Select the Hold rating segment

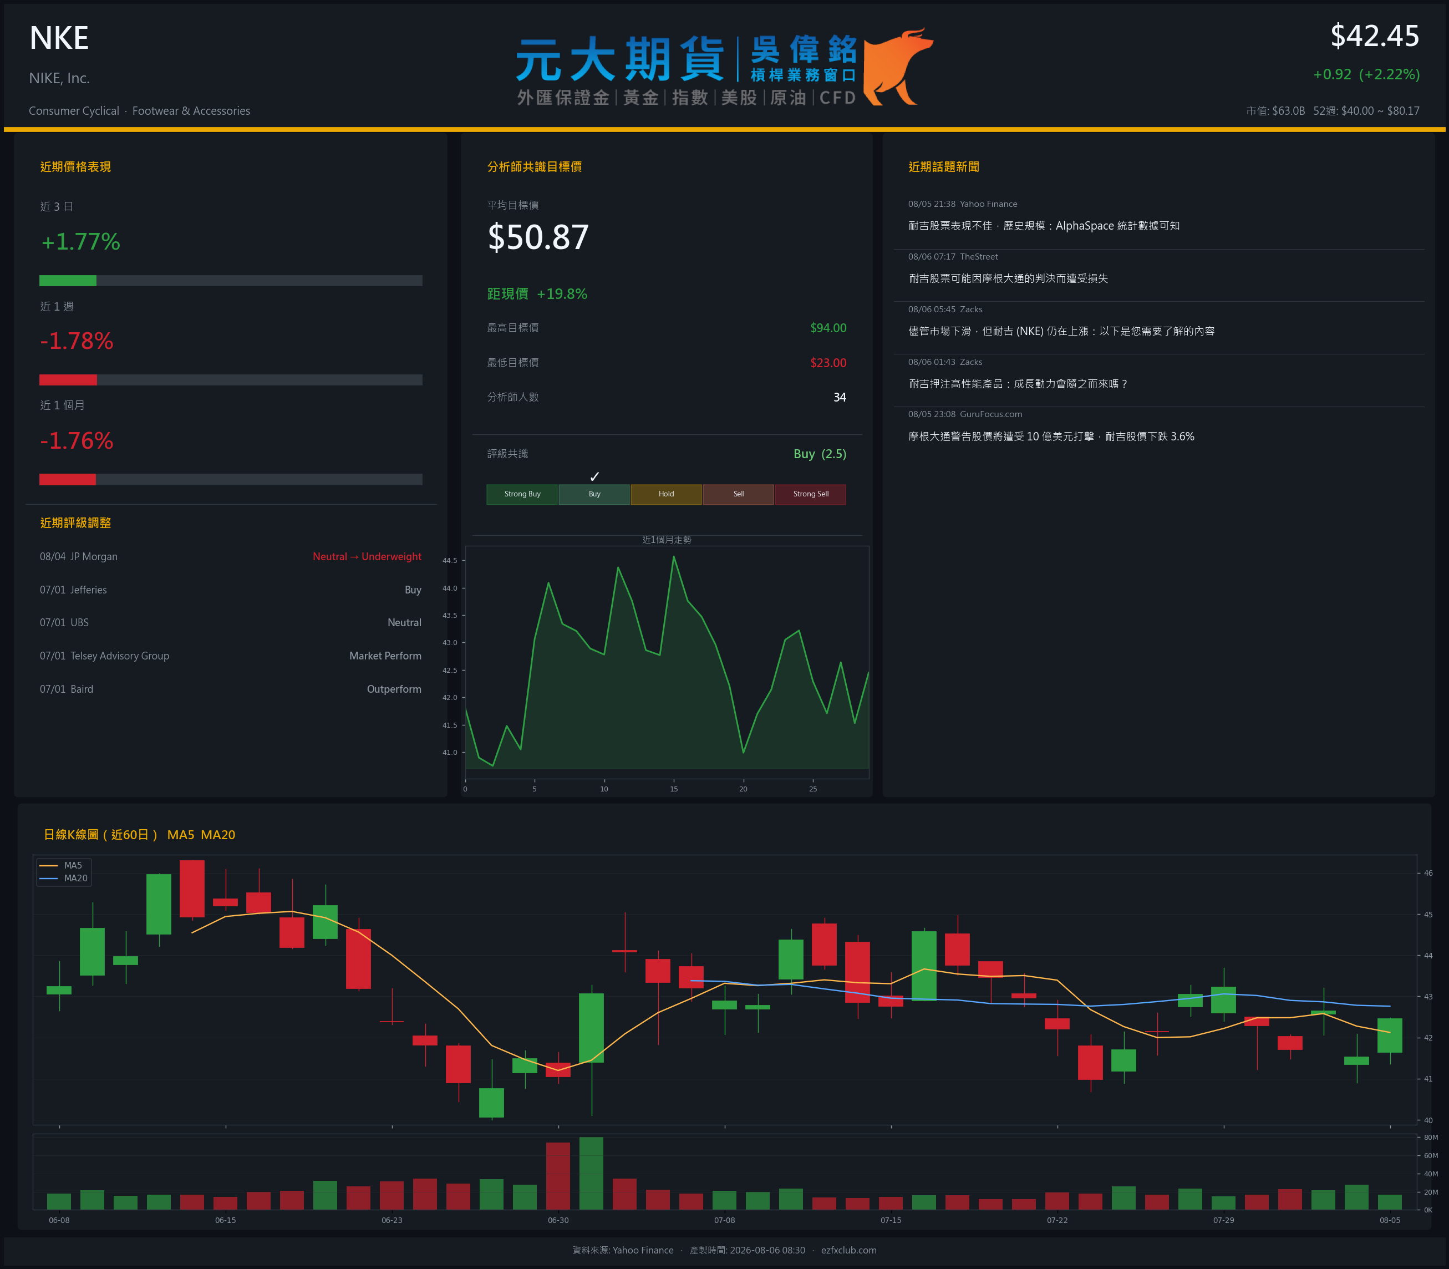[x=666, y=494]
